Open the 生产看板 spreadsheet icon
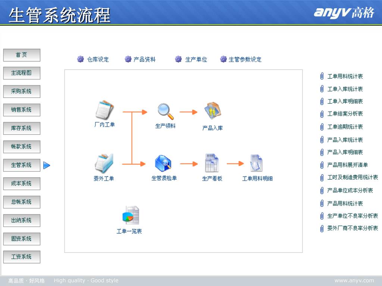This screenshot has width=382, height=286. click(x=212, y=163)
